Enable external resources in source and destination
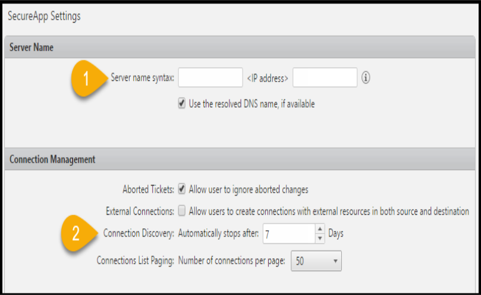The width and height of the screenshot is (481, 295). 181,211
